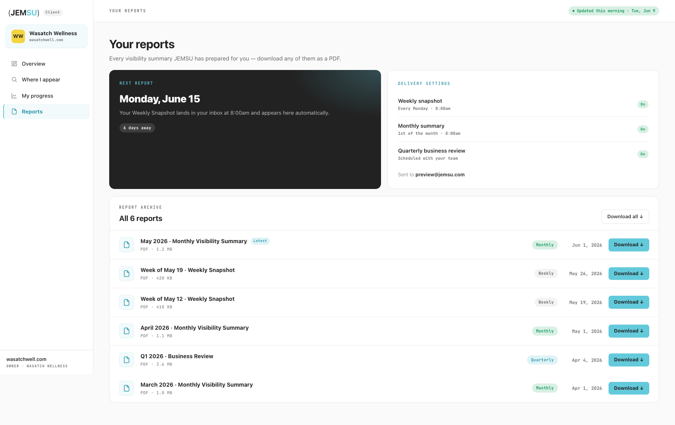Go to Where I appear
This screenshot has width=675, height=425.
pyautogui.click(x=46, y=79)
